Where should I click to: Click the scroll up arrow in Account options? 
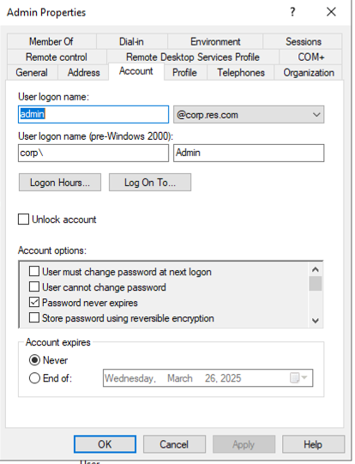coord(316,269)
